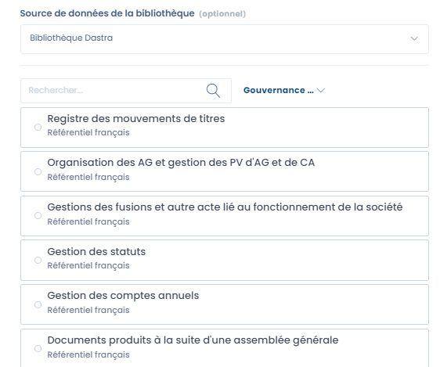This screenshot has height=367, width=440.
Task: Click Documents produits à la suite d'une assemblée title
Action: [x=193, y=340]
